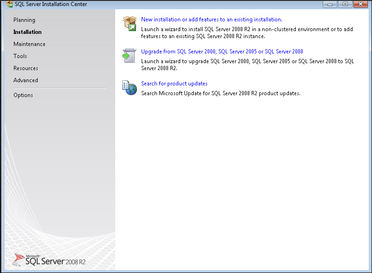Click the upgrade wizard description text
This screenshot has height=273, width=372.
point(247,65)
